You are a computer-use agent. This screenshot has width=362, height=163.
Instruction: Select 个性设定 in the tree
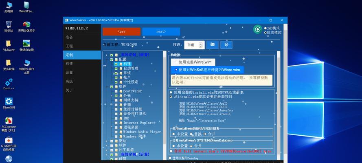131,82
